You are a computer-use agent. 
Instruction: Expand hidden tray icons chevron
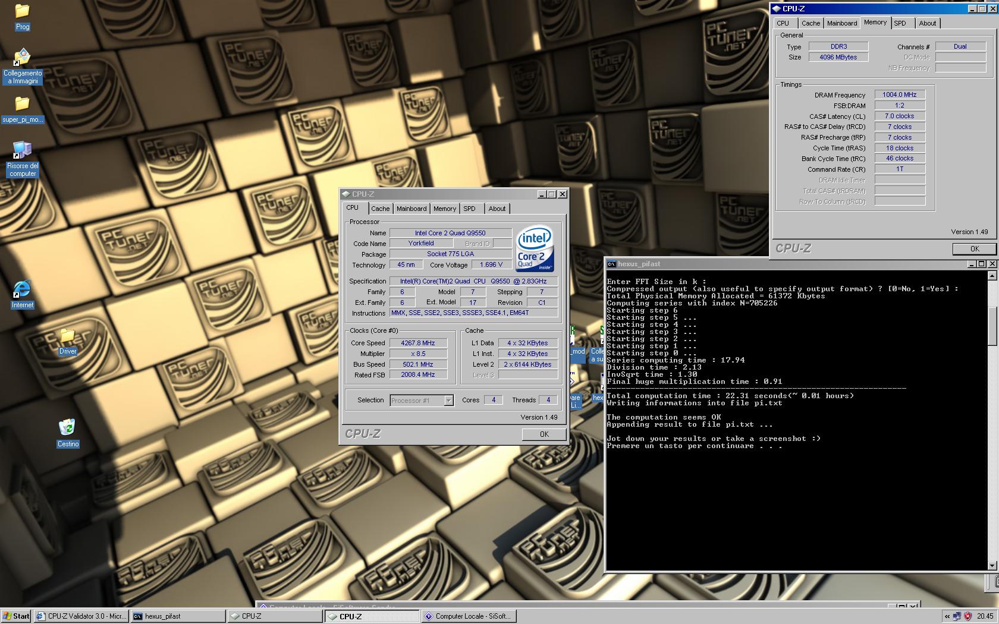(947, 616)
